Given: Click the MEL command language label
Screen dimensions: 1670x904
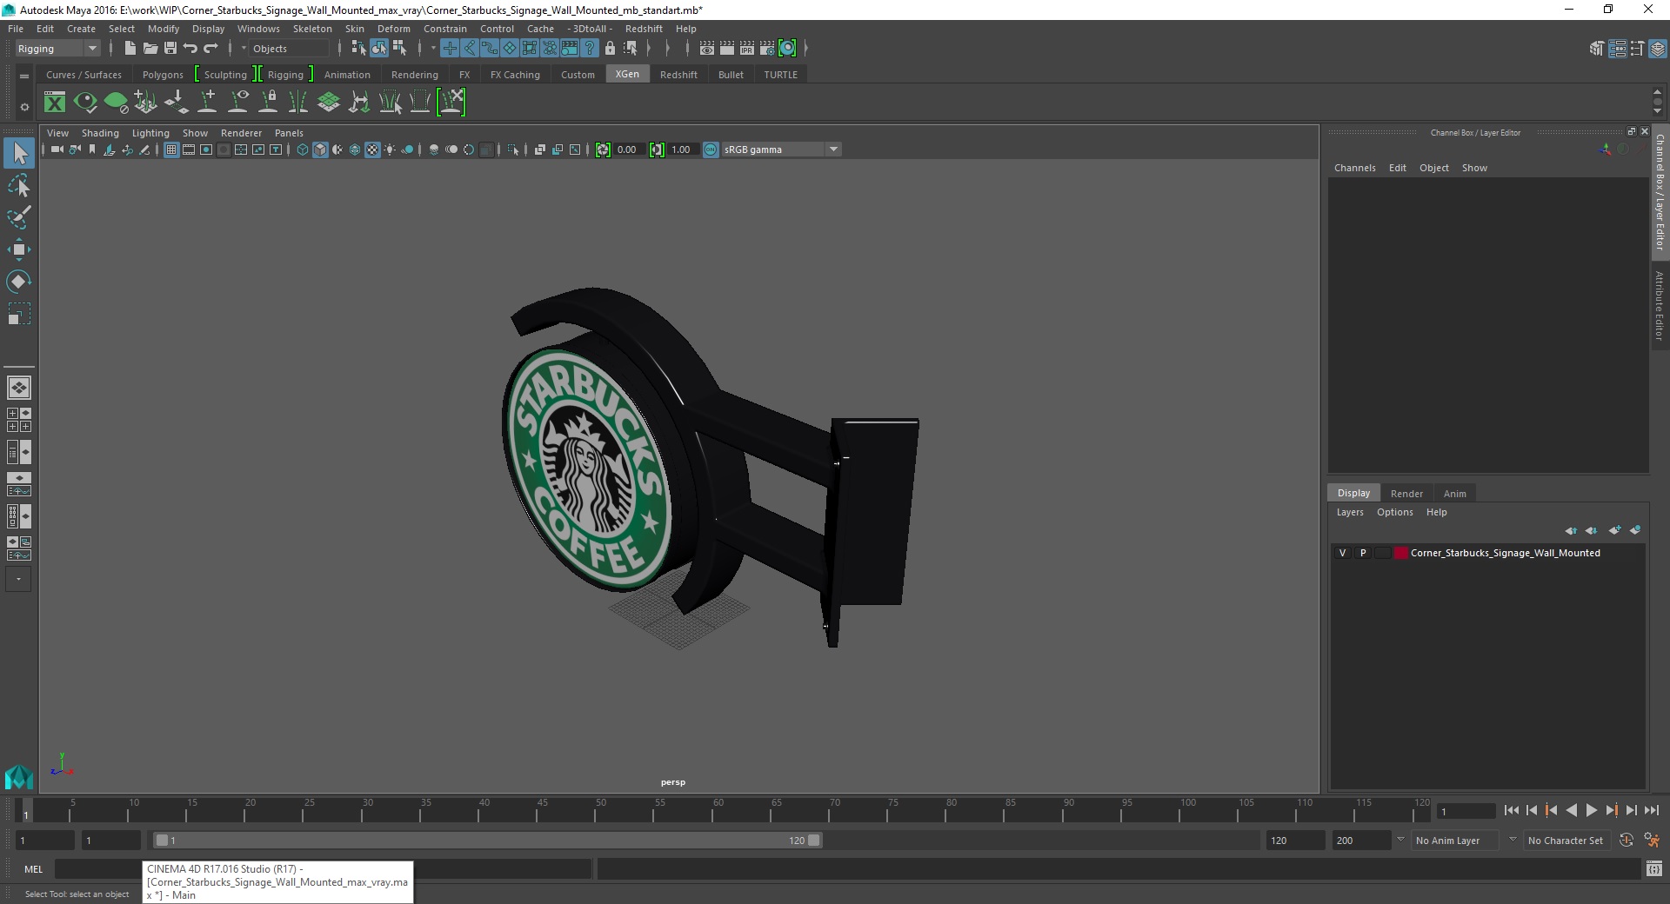Looking at the screenshot, I should point(33,869).
